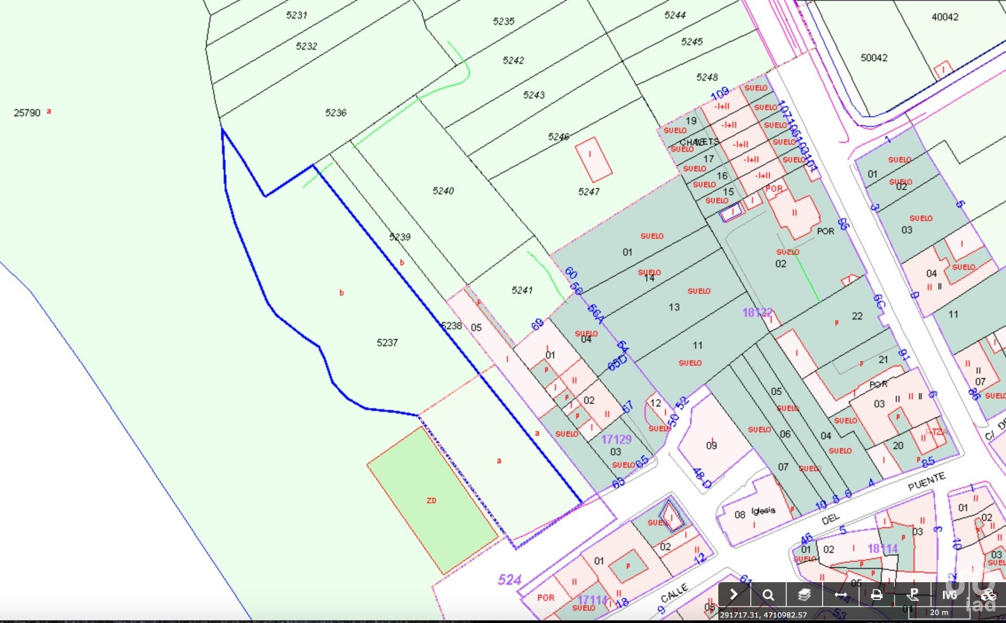Viewport: 1006px width, 623px height.
Task: Select rural parcel 5240 on the map
Action: (x=443, y=191)
